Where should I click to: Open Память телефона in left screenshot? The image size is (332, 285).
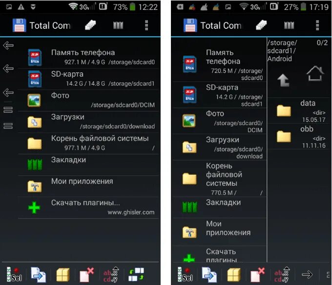(x=88, y=57)
